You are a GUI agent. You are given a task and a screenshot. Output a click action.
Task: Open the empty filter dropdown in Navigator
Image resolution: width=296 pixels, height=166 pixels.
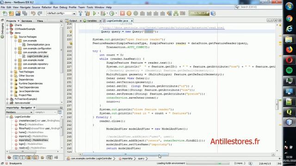(x=45, y=112)
